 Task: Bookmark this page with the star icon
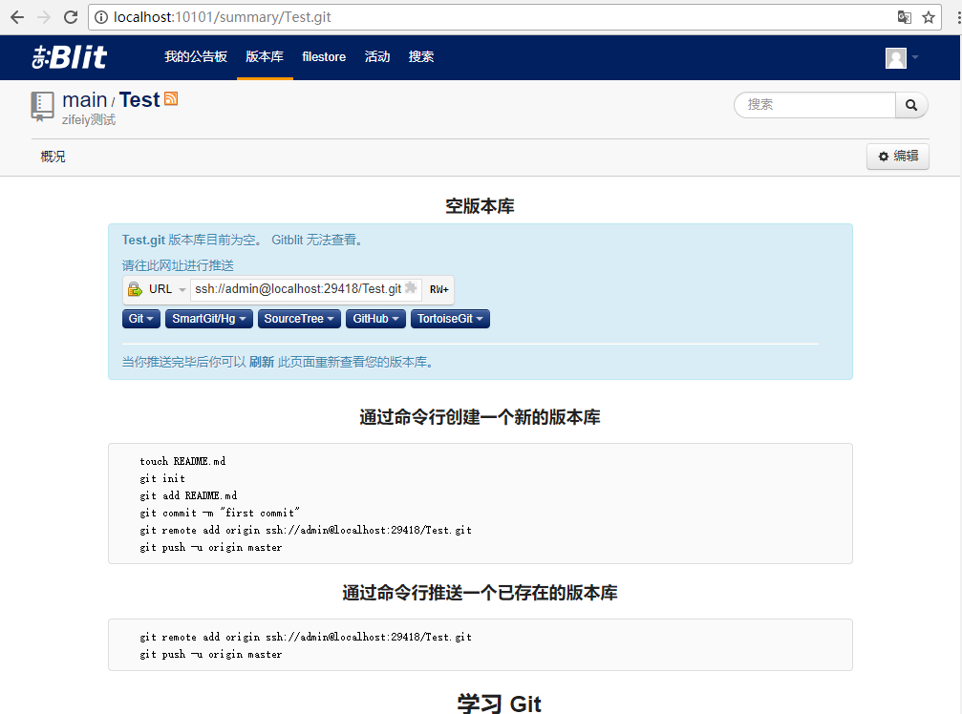pyautogui.click(x=929, y=17)
